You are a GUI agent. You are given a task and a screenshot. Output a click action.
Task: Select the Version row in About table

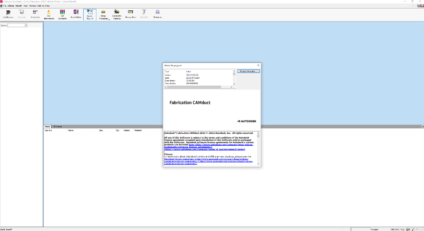pyautogui.click(x=198, y=75)
